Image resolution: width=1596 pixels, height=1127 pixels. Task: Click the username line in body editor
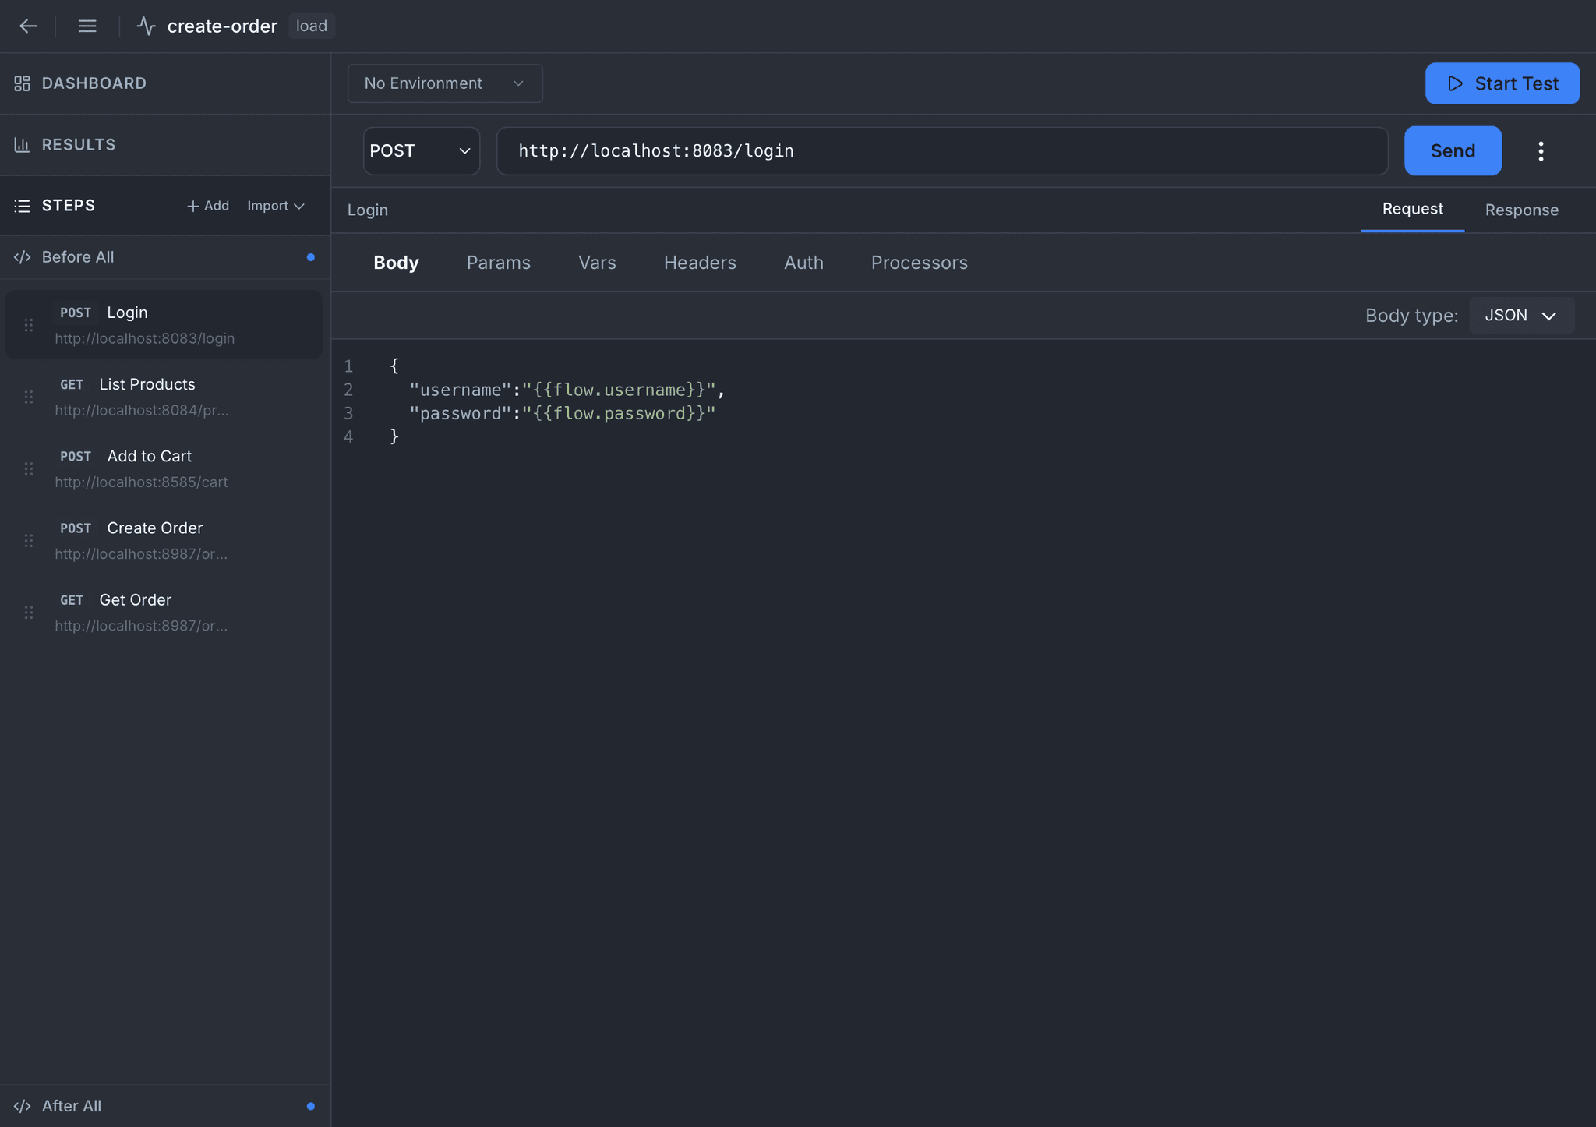(567, 390)
